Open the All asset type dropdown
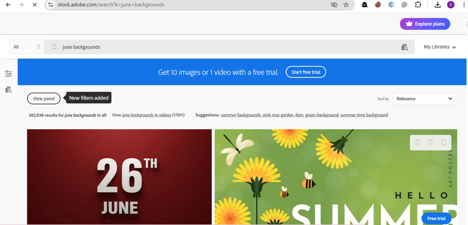The height and width of the screenshot is (225, 468). point(26,47)
